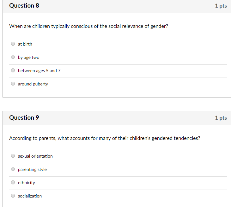The image size is (231, 207).
Task: Choose the 'by age two' option
Action: (x=13, y=57)
